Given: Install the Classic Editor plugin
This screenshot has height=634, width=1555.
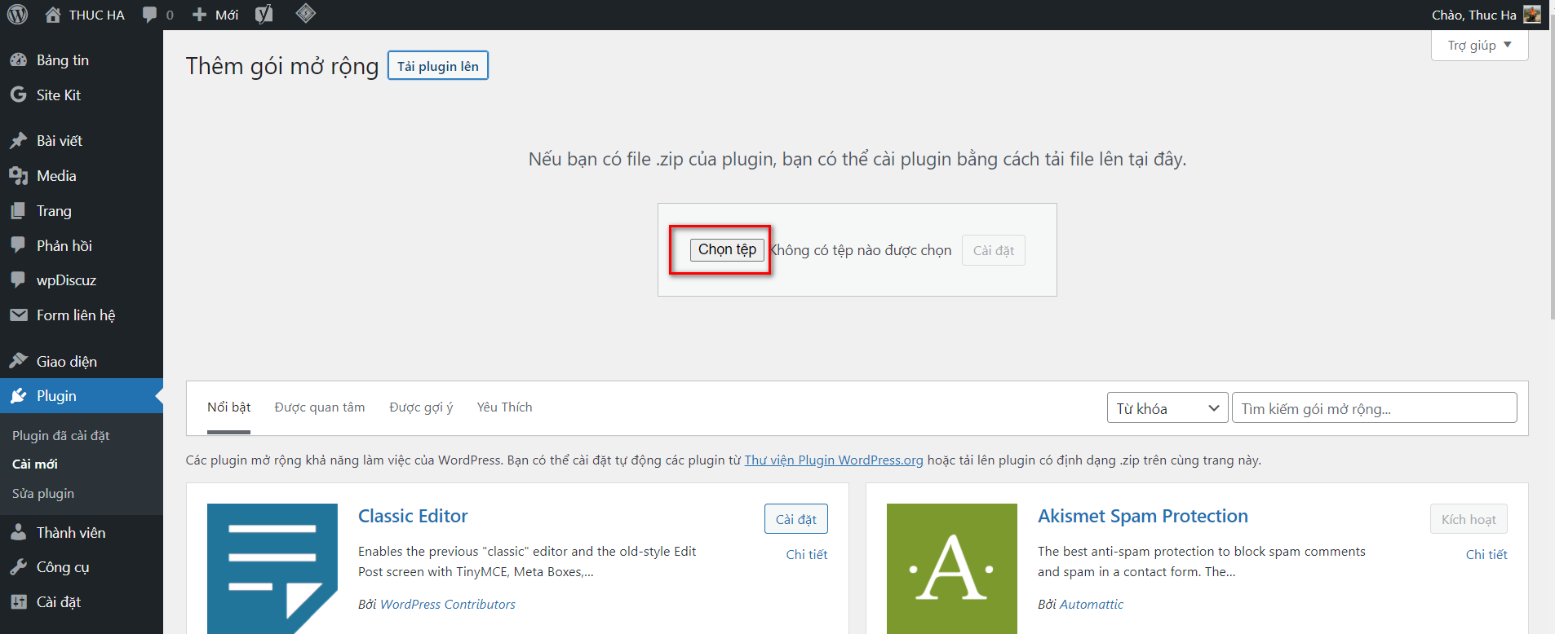Looking at the screenshot, I should pos(795,519).
